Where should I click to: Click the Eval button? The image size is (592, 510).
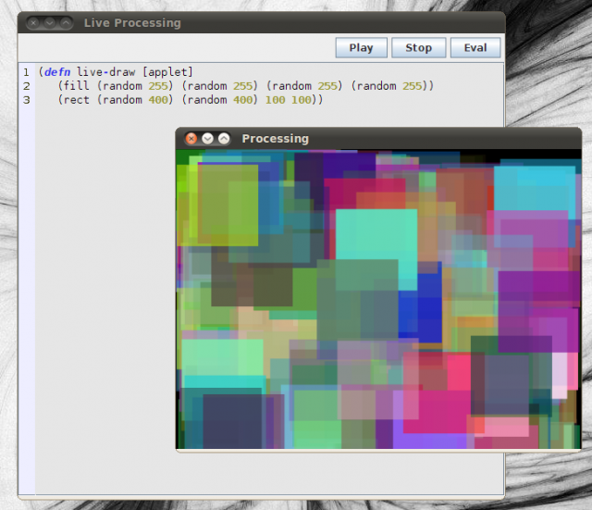(475, 48)
